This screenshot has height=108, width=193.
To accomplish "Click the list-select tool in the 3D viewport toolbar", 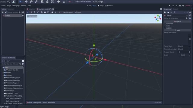I will click(x=42, y=12).
